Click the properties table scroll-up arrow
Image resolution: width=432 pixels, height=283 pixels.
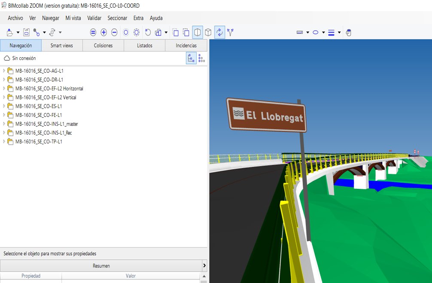(x=204, y=276)
